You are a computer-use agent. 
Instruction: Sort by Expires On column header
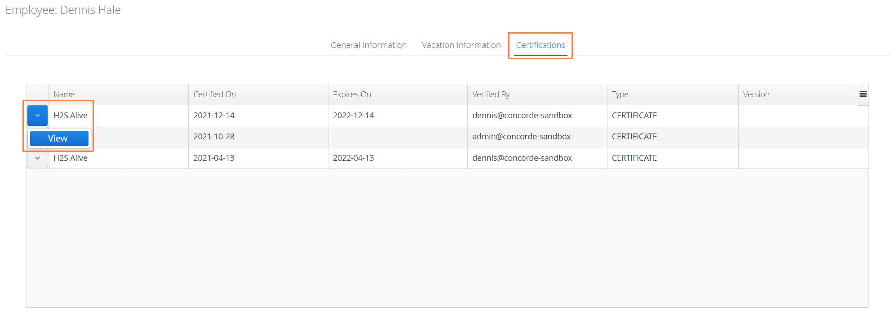click(398, 95)
